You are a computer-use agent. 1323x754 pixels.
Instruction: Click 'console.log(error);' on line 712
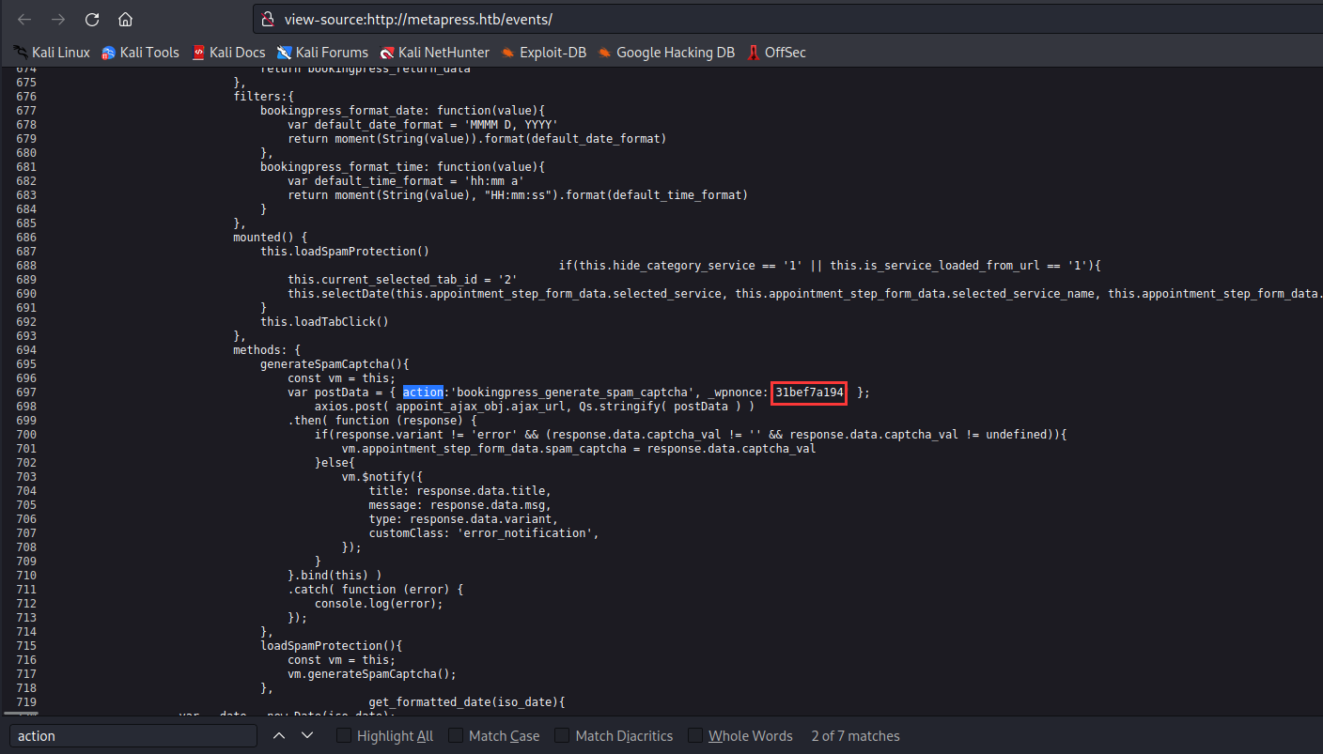[379, 604]
